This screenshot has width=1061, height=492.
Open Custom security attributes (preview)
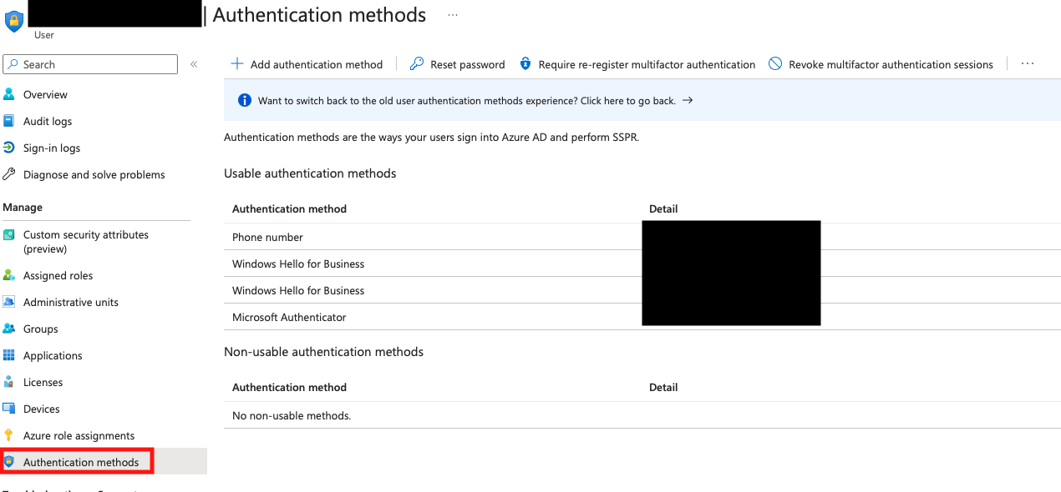86,242
